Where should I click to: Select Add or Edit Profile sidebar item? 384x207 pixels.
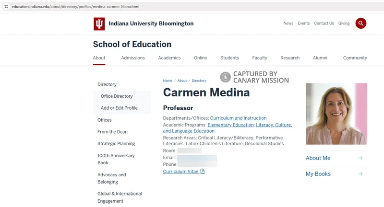(x=119, y=108)
